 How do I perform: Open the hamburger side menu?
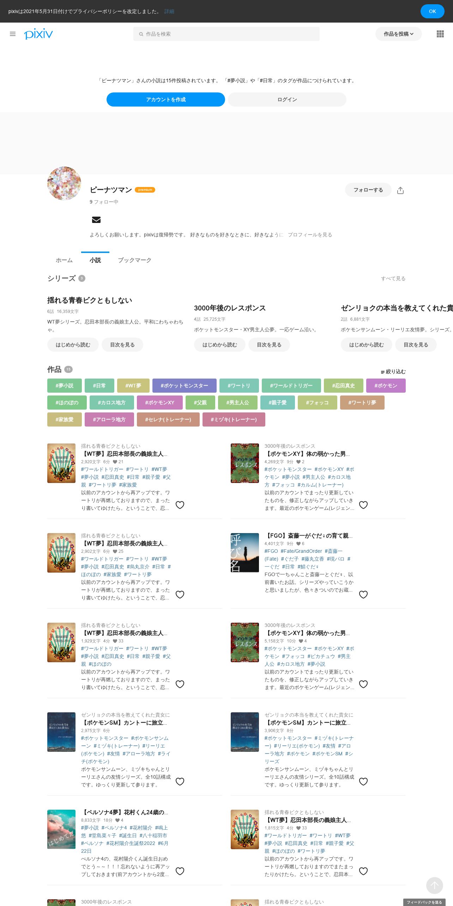click(13, 34)
